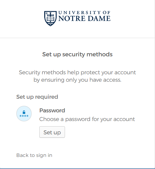Click the small blue unlocked padlock glyph
The width and height of the screenshot is (155, 169).
[24, 112]
